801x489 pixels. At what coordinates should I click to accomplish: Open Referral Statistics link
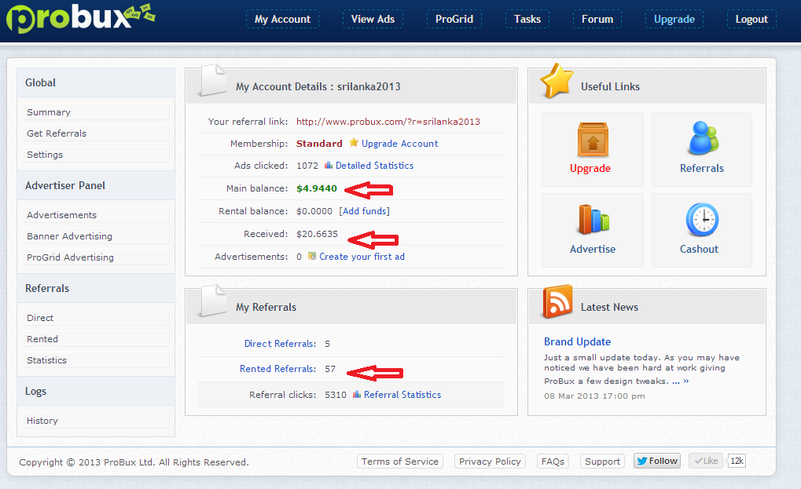402,395
